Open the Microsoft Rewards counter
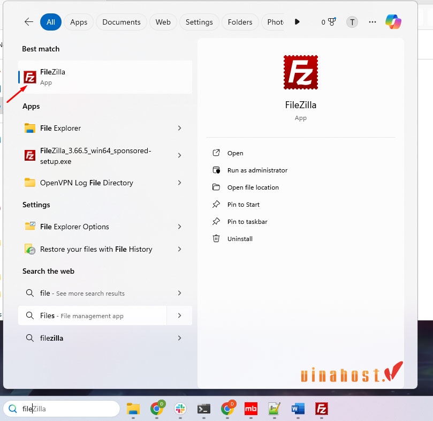The image size is (433, 421). 328,22
